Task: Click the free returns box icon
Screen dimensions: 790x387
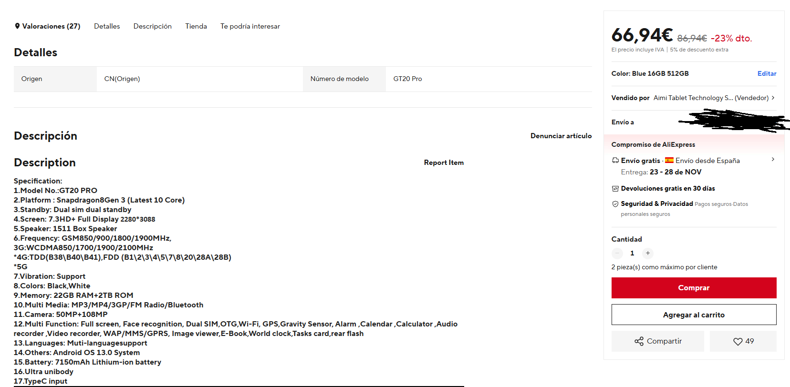Action: (615, 189)
